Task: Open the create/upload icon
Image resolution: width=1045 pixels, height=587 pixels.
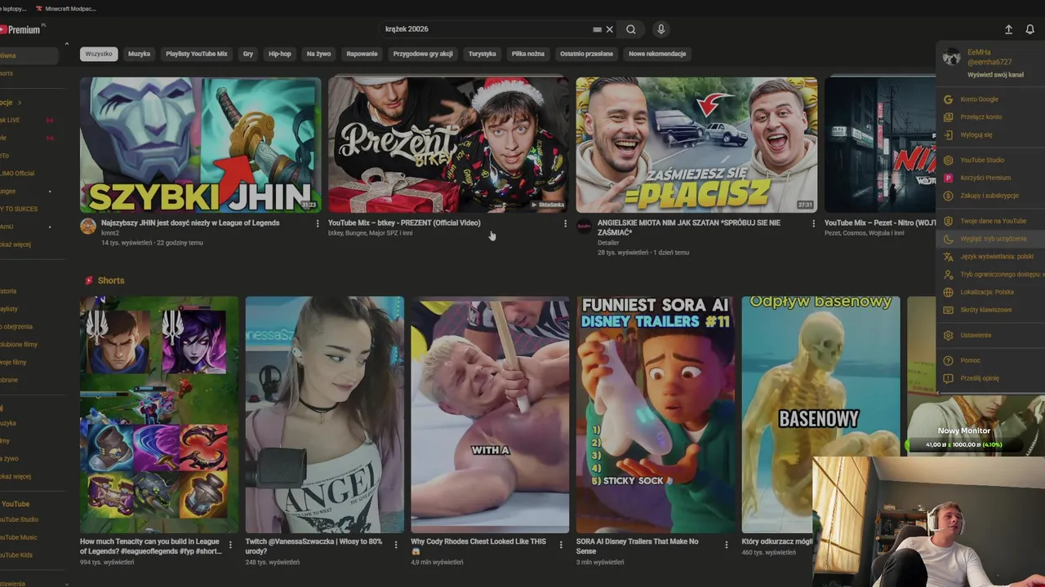Action: (1008, 29)
